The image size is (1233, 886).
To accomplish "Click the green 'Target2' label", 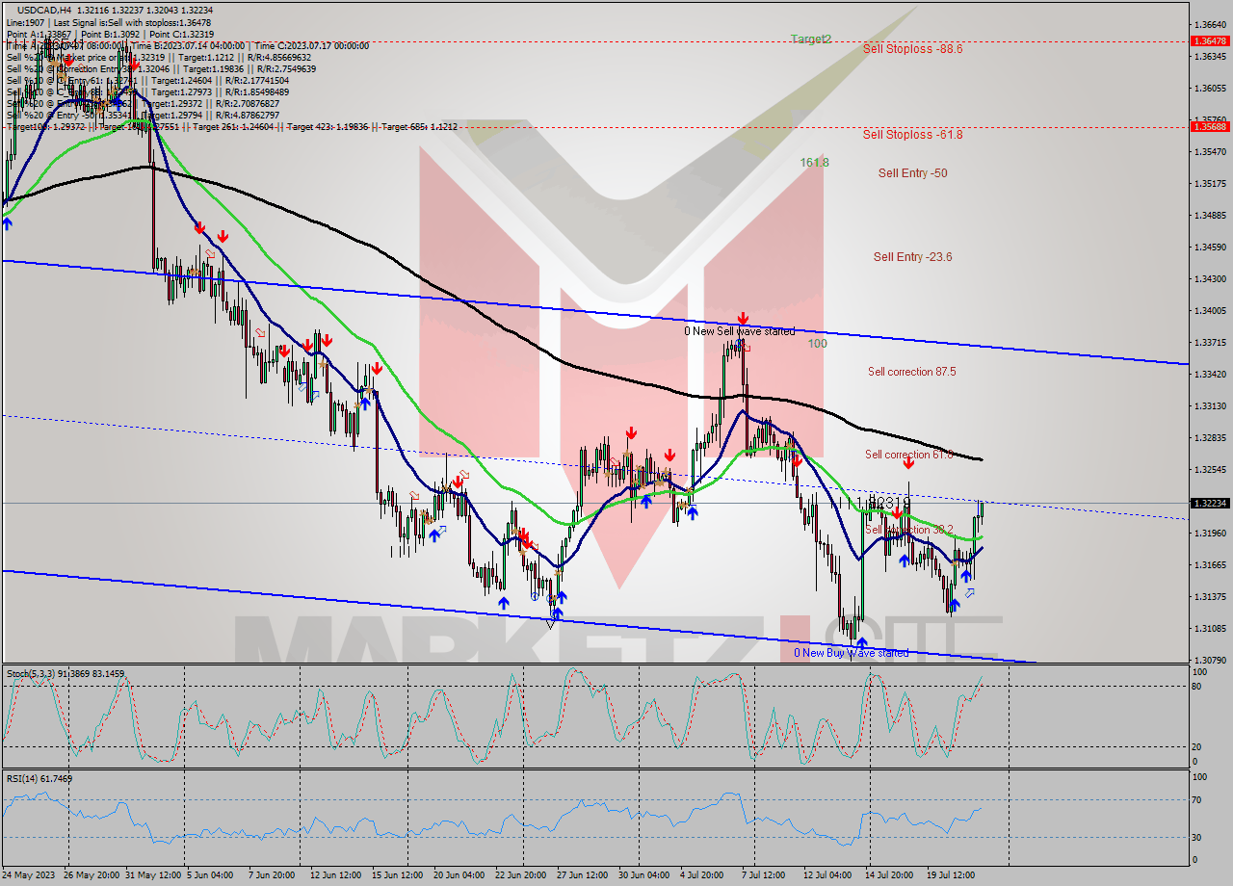I will pyautogui.click(x=810, y=39).
